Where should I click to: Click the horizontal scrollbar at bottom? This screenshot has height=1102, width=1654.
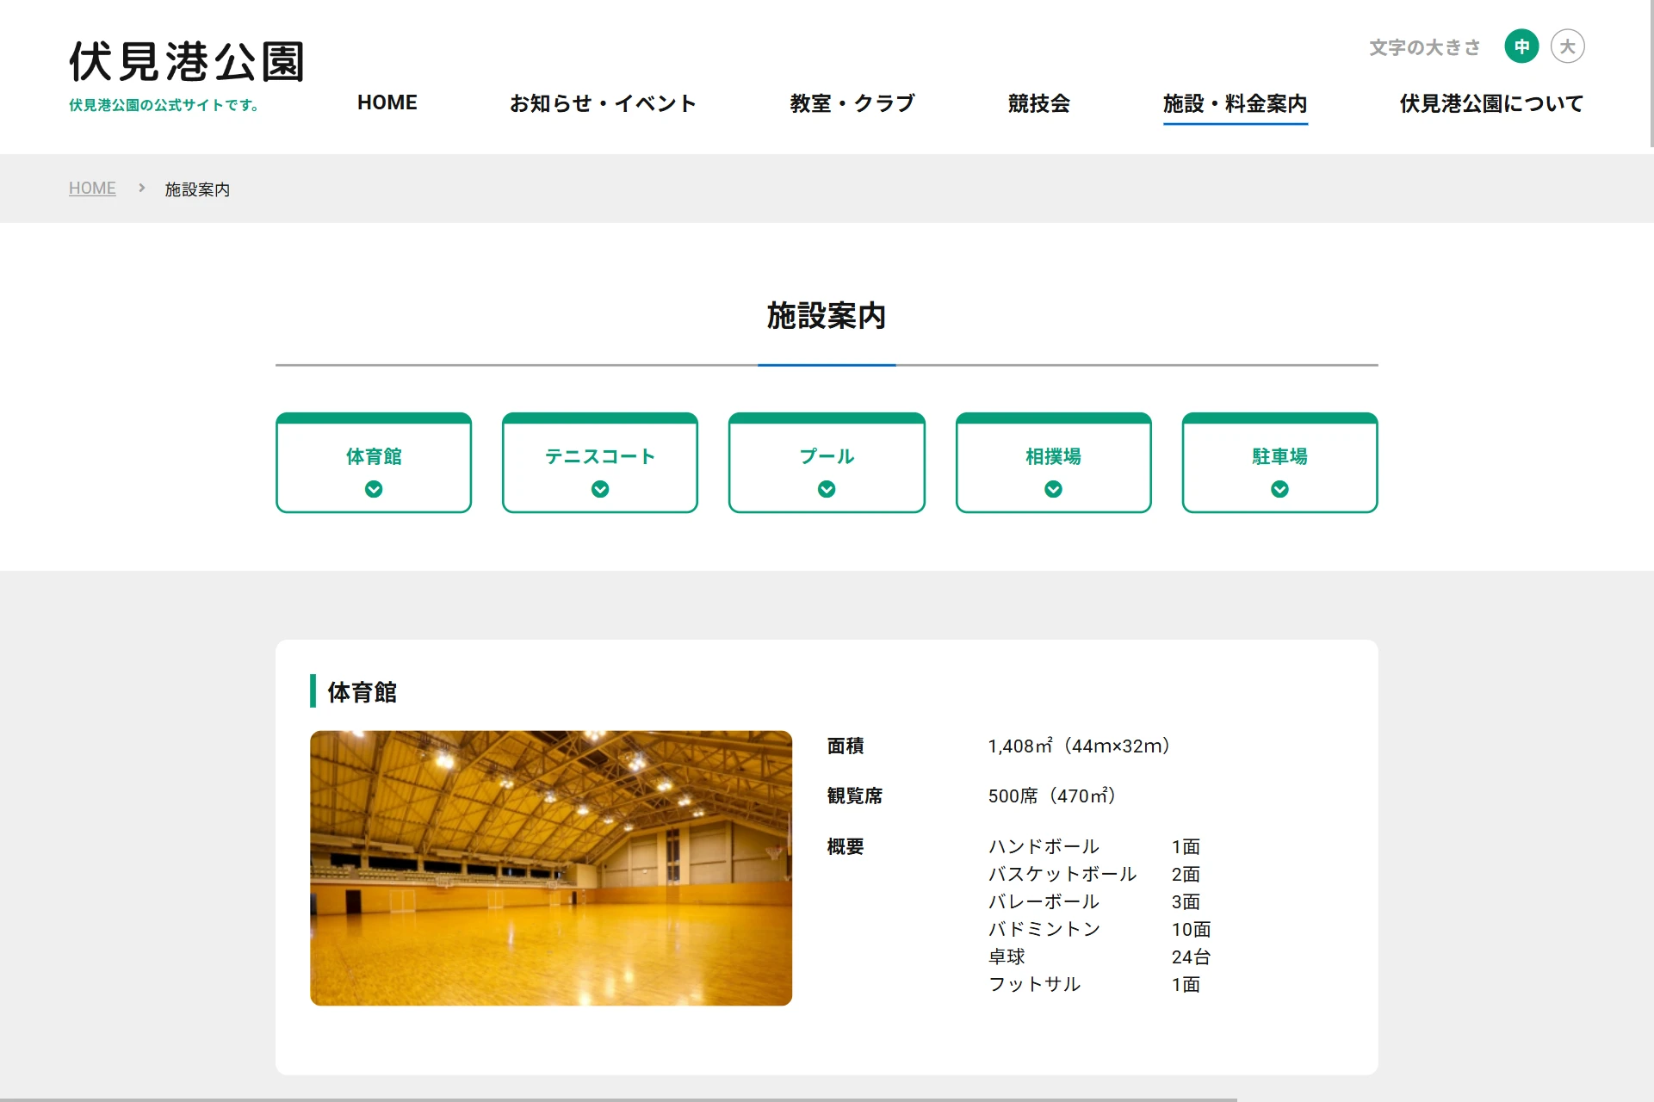point(618,1099)
